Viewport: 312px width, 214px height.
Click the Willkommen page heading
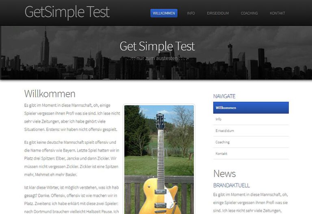tap(50, 94)
